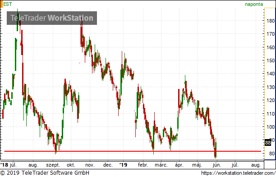Click the 80 price level on scale
The height and width of the screenshot is (177, 276).
pyautogui.click(x=272, y=154)
